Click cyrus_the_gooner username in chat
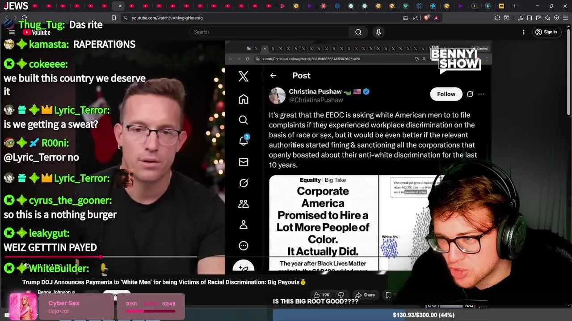 point(70,201)
